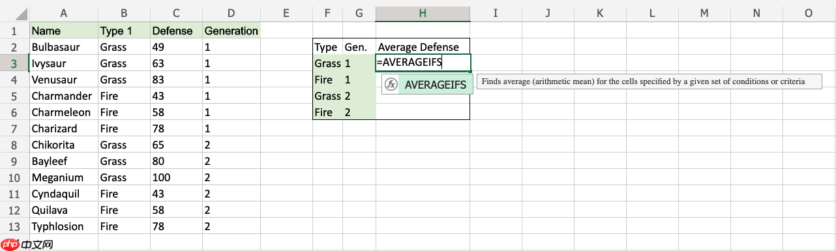
Task: Click Chikorita's defense value 65
Action: click(176, 145)
